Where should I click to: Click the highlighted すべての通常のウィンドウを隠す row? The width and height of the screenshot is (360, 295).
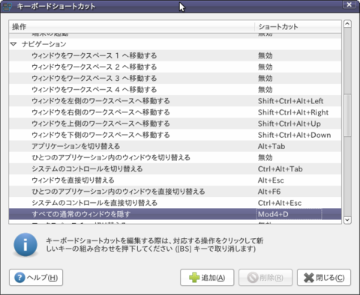click(x=175, y=214)
